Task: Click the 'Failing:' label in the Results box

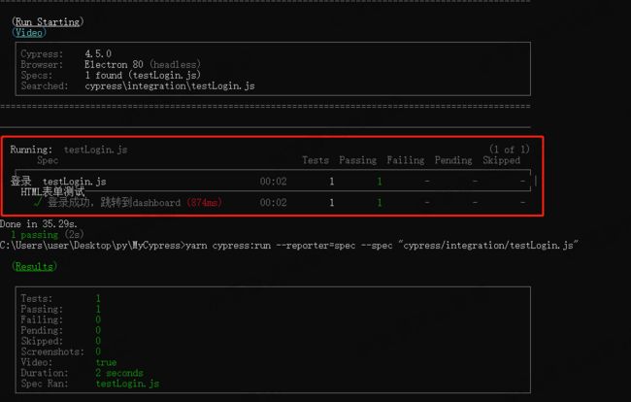Action: 42,319
